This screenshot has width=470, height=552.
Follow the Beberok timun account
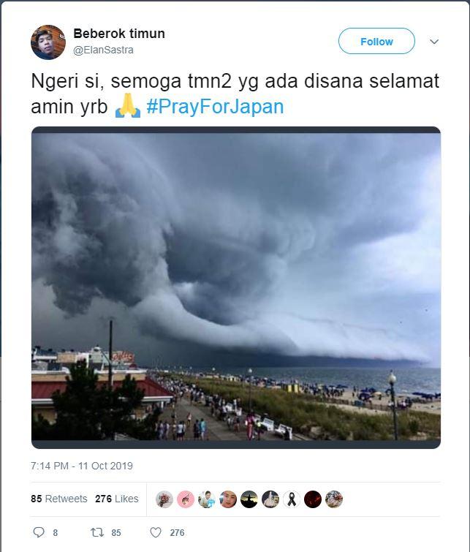pos(376,41)
